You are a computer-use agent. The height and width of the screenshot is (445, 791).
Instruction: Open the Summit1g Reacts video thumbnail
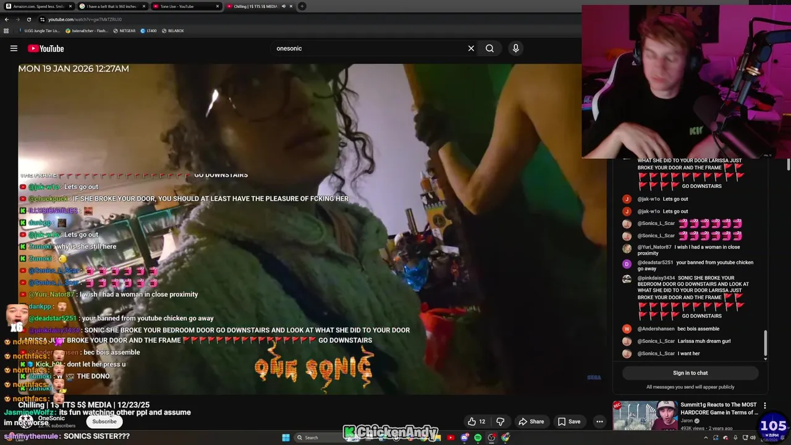point(645,415)
